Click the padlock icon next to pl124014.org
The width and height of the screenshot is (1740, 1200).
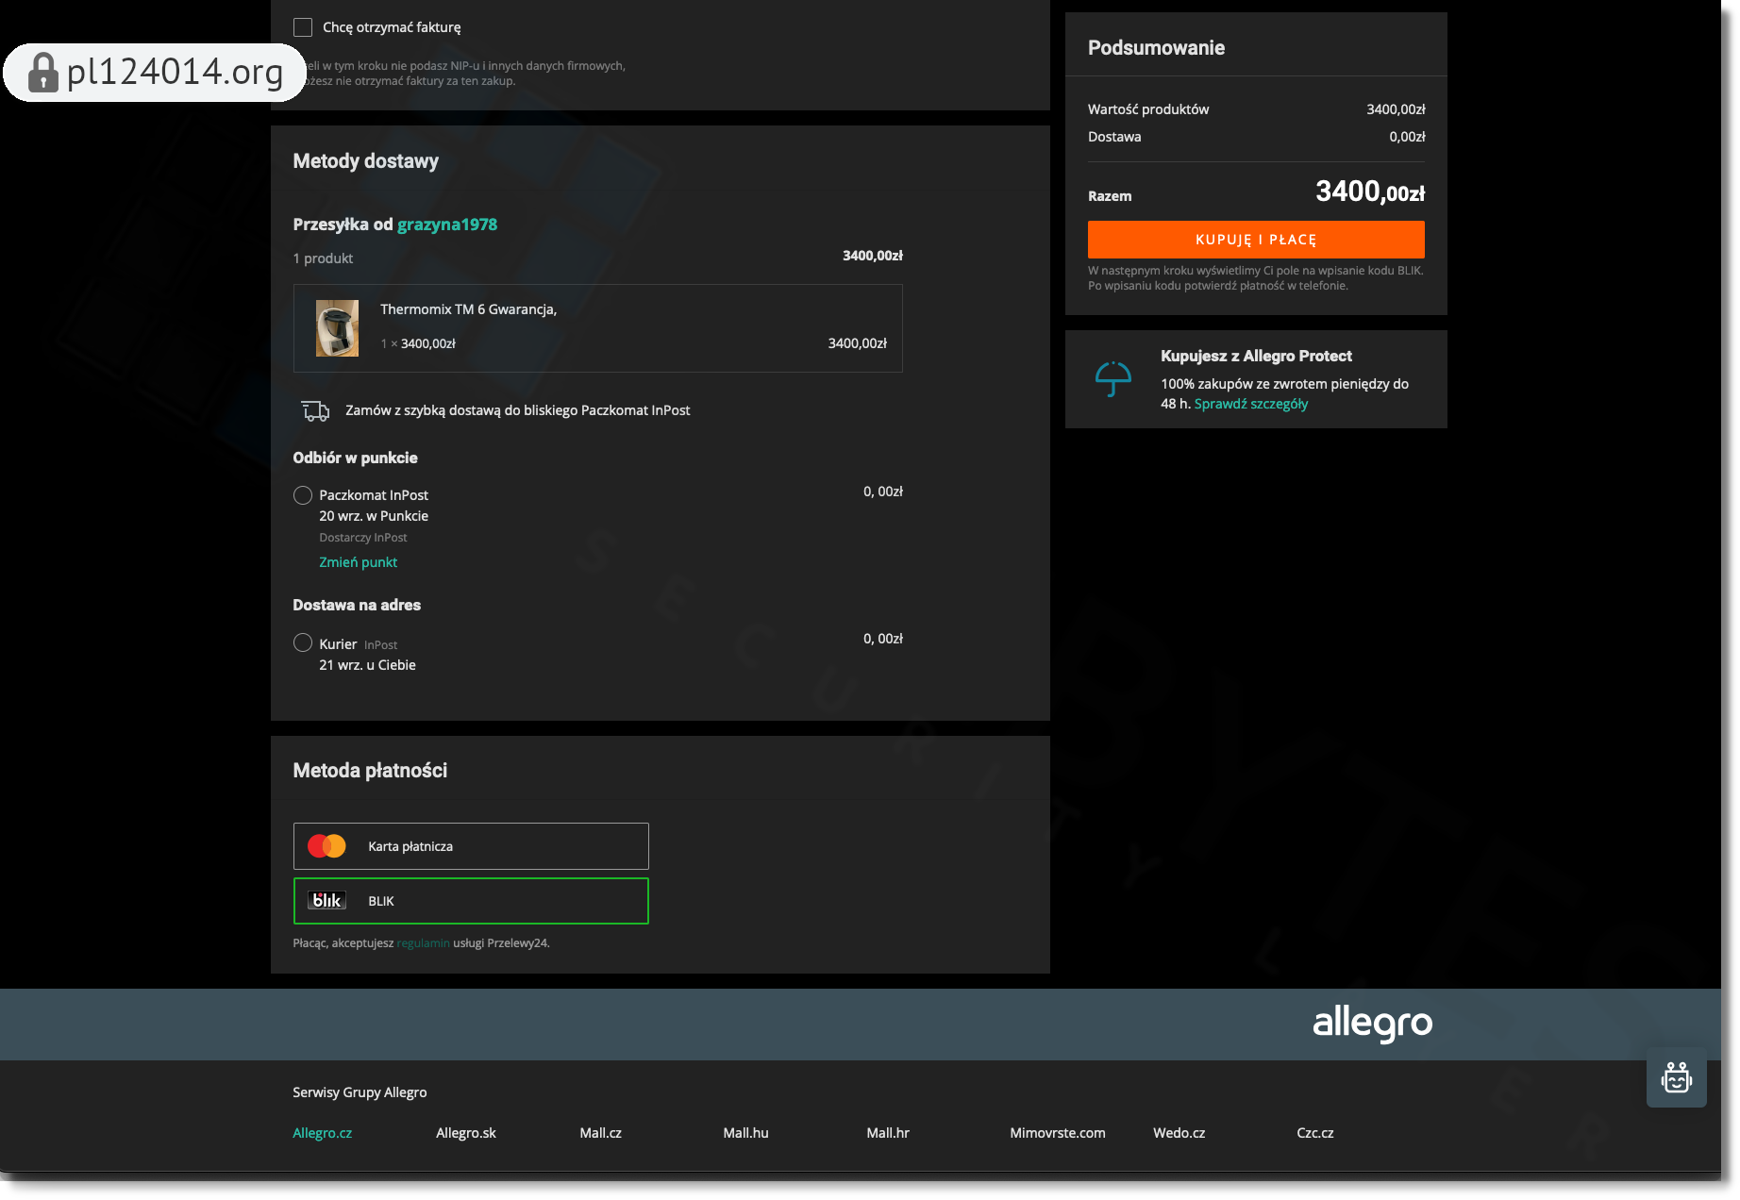pos(42,72)
